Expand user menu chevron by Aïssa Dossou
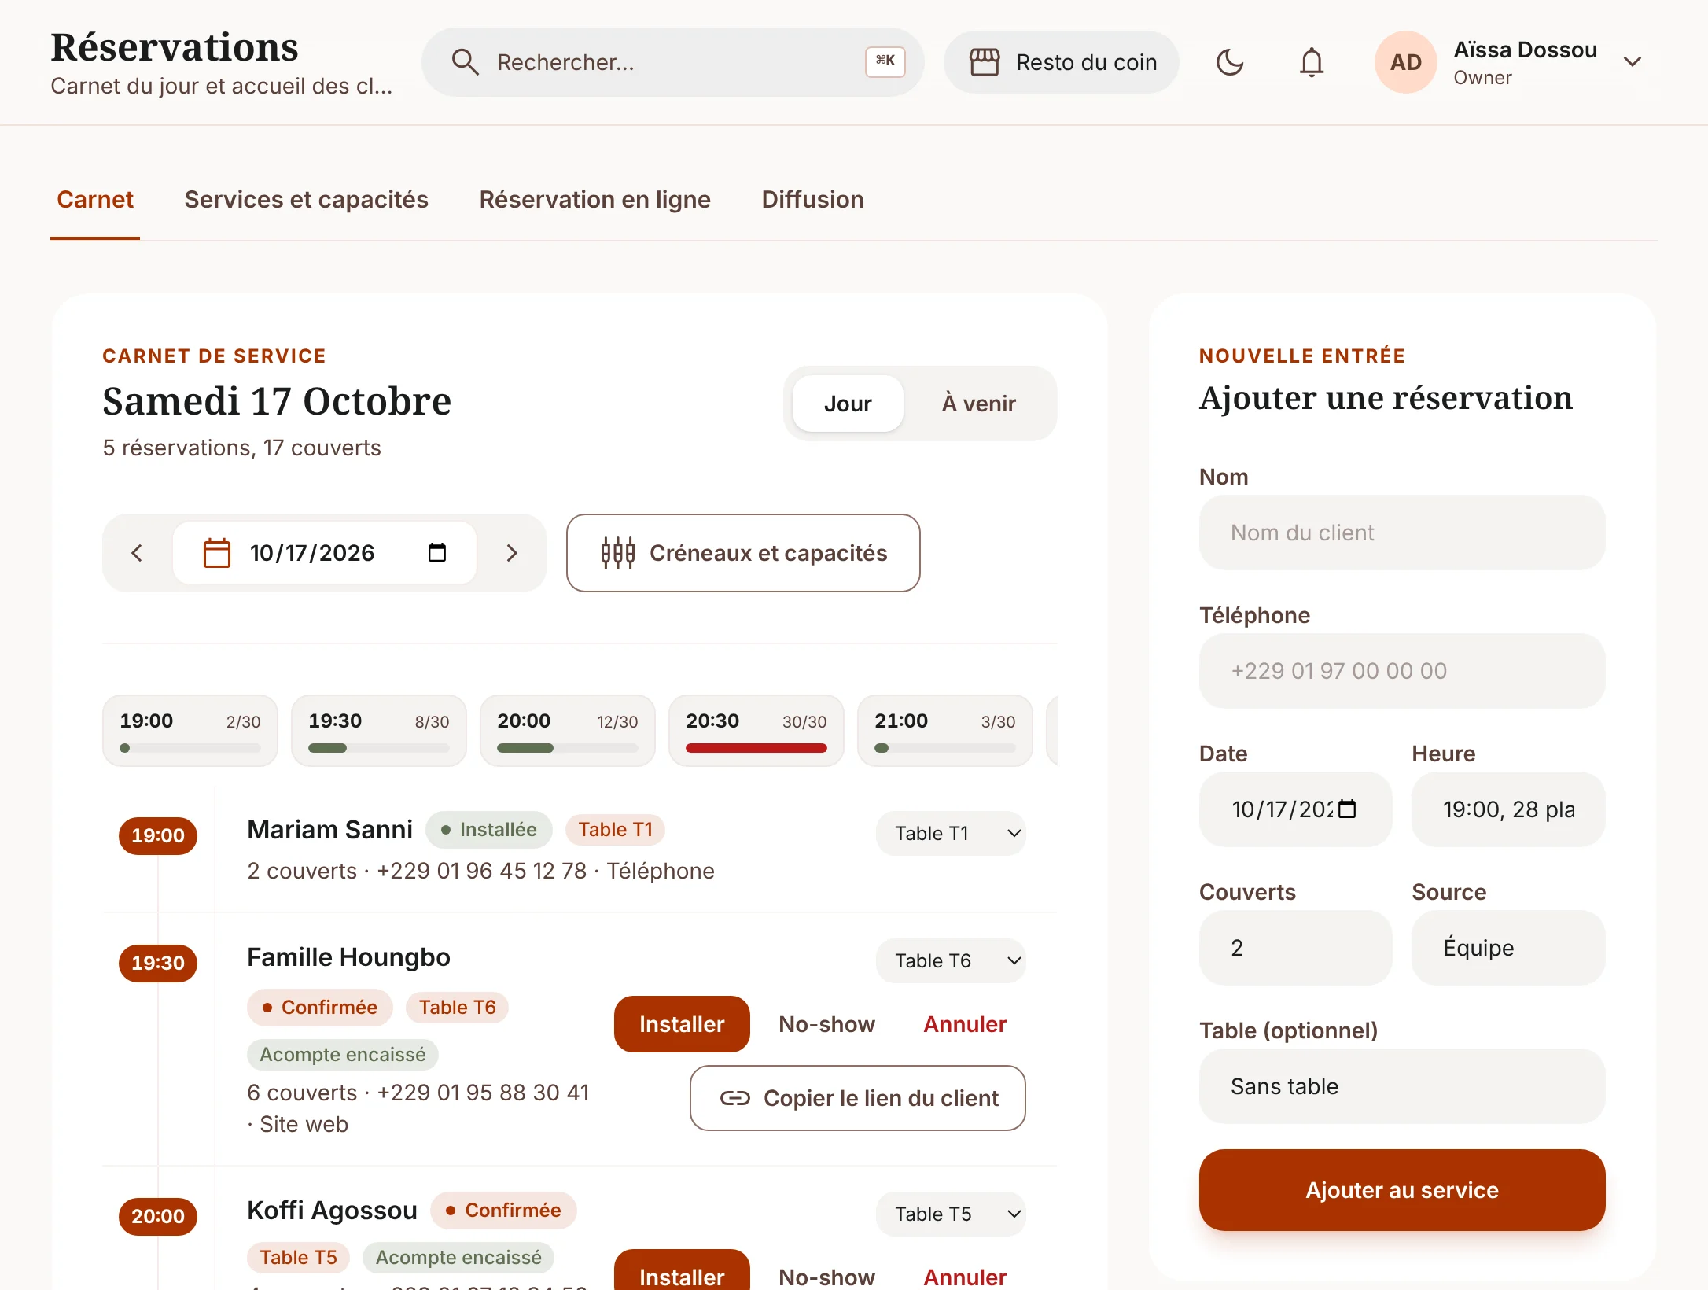 1633,62
